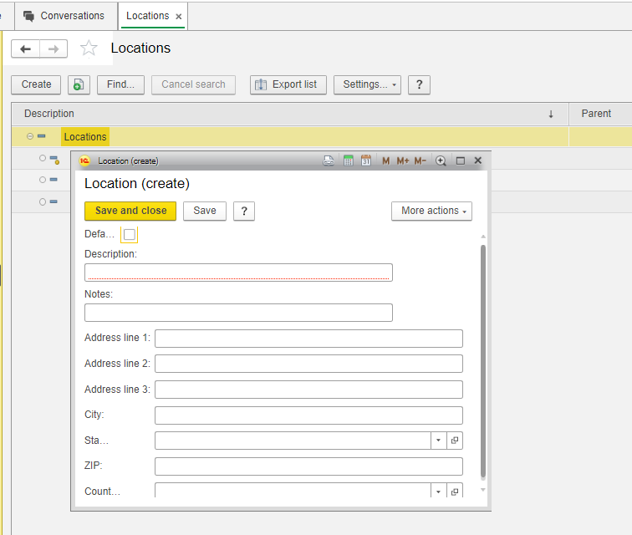Click scrollbar down arrow in dialog
632x535 pixels.
click(x=483, y=490)
